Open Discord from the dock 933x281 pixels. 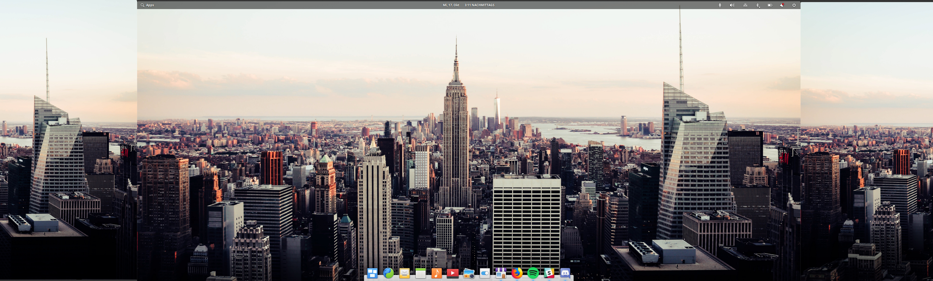[x=565, y=273]
